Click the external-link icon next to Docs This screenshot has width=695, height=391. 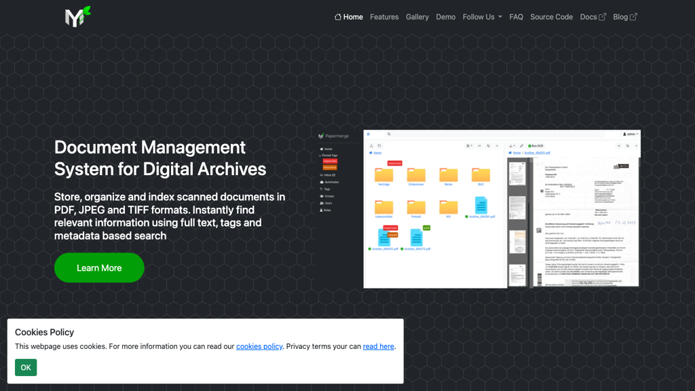(603, 17)
